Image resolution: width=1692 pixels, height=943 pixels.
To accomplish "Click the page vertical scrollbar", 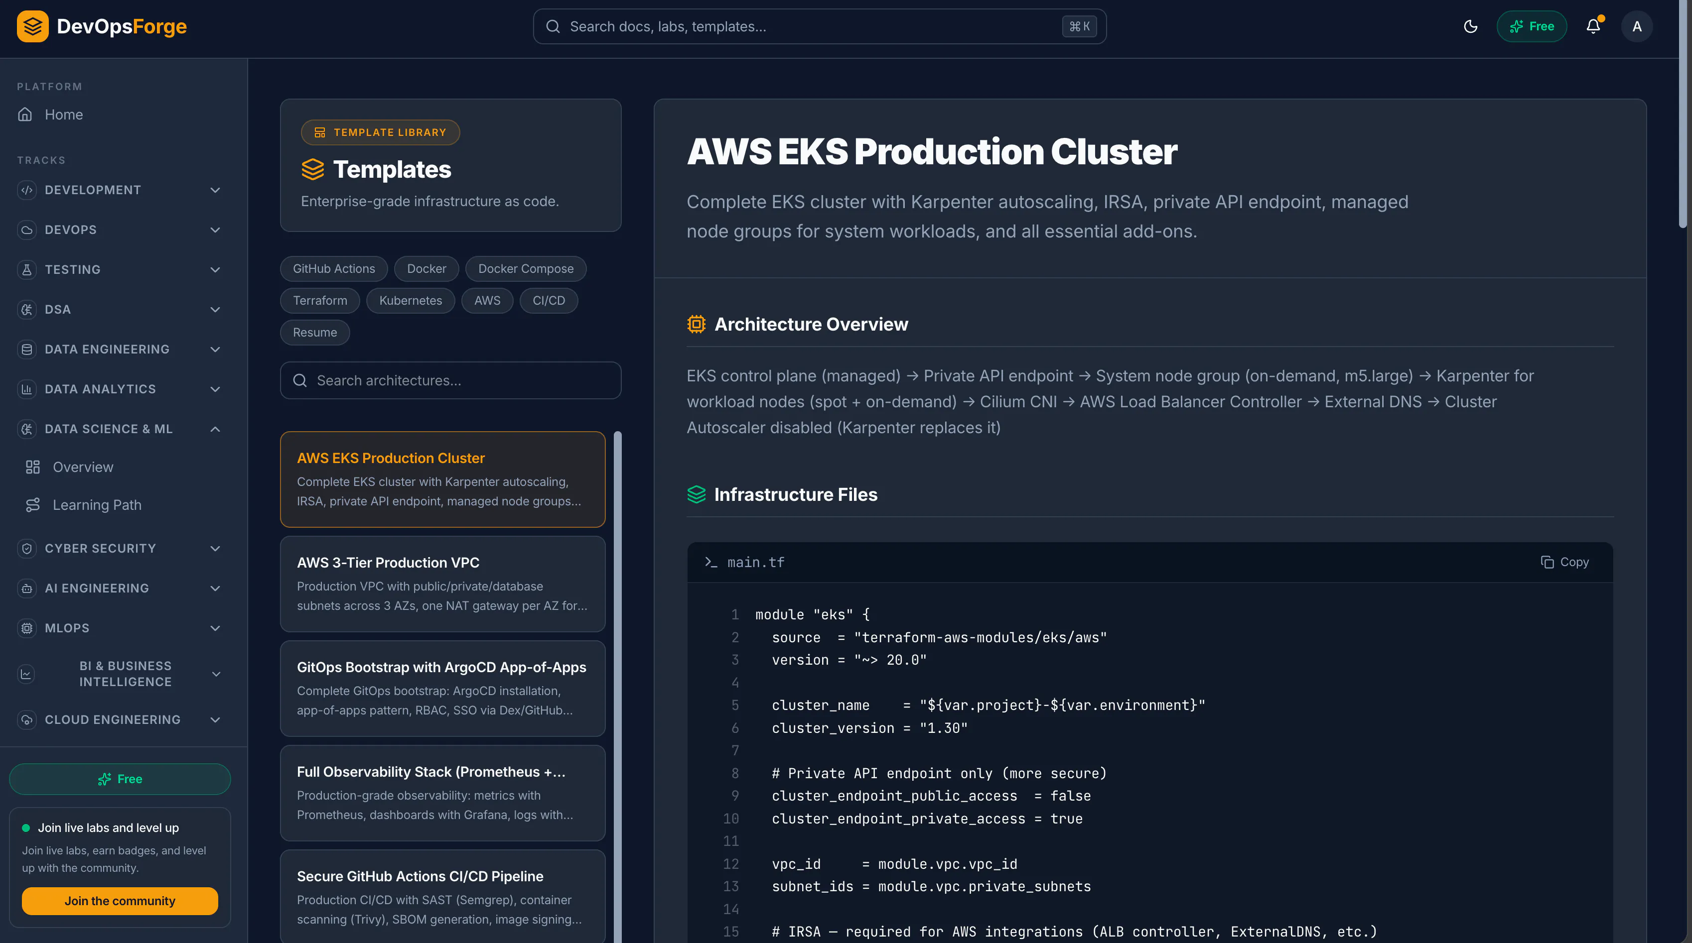I will coord(1682,114).
